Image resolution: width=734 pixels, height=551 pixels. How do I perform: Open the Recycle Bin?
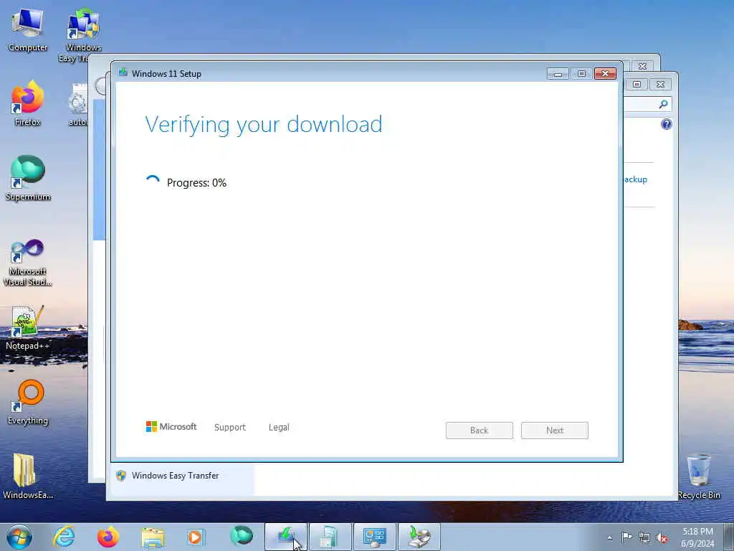coord(699,476)
